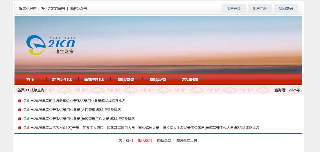Click the 21CN 考生之家 logo

click(x=51, y=45)
